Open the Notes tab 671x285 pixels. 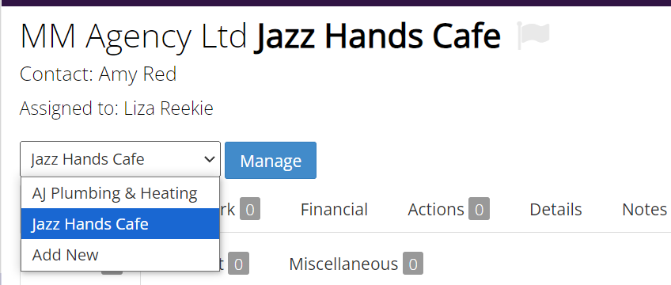click(x=644, y=210)
